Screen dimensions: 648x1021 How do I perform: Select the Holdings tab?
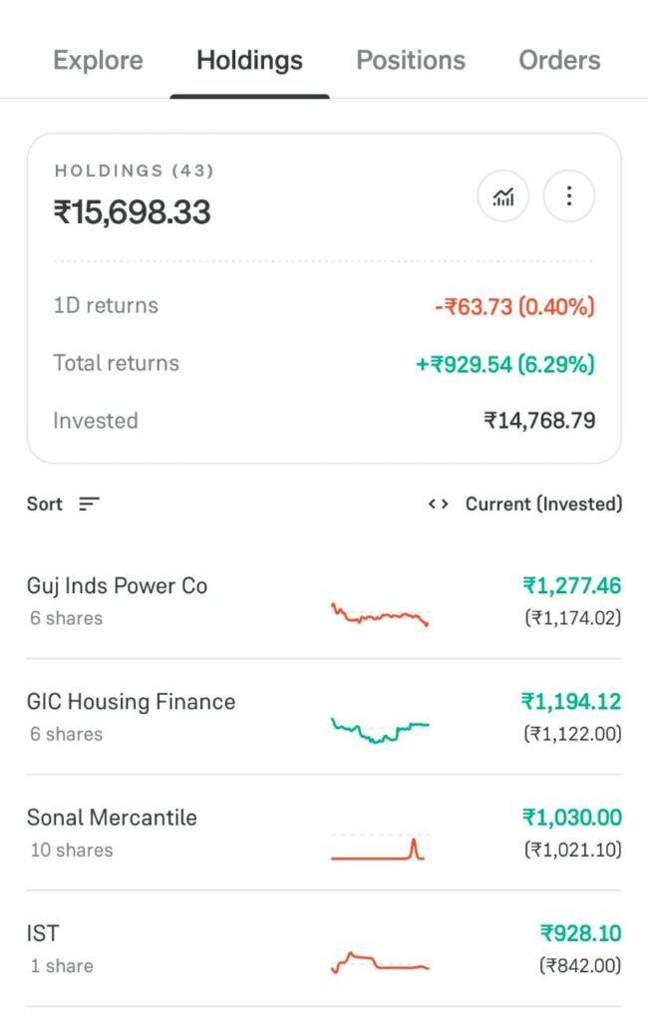(249, 60)
